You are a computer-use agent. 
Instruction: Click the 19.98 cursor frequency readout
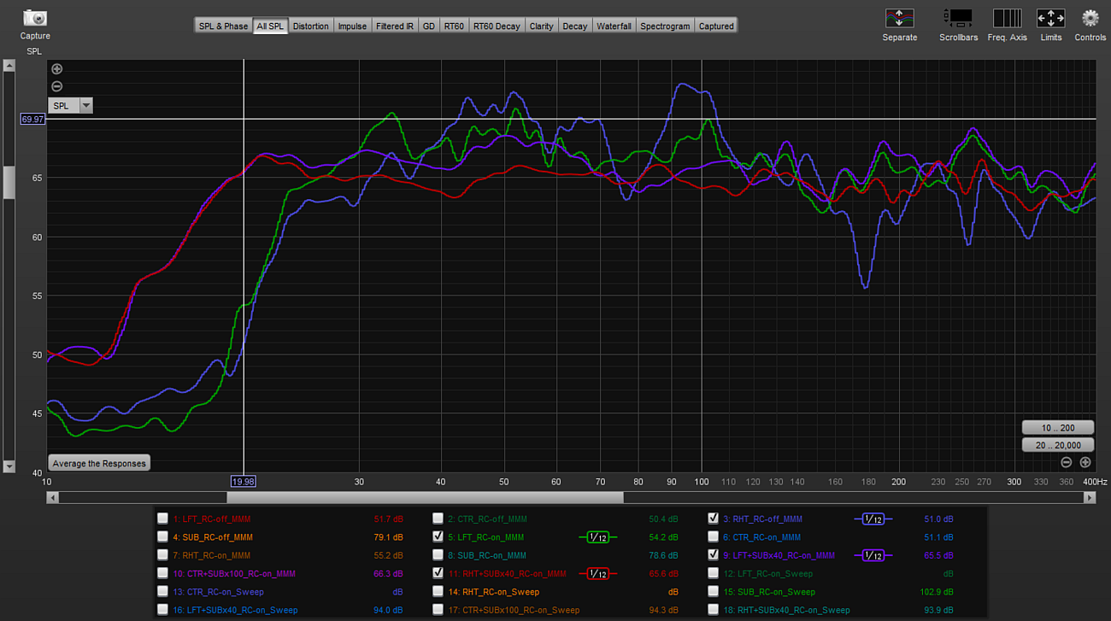pyautogui.click(x=244, y=482)
